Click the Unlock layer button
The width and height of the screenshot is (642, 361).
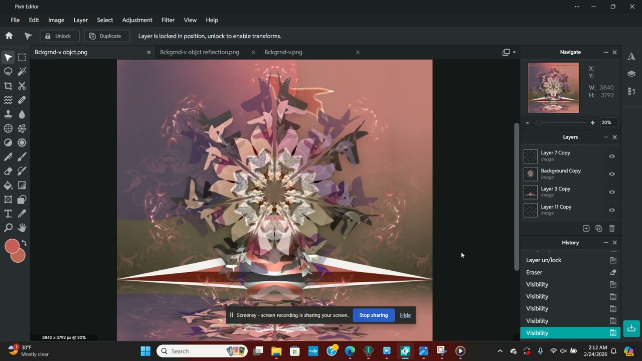coord(60,36)
